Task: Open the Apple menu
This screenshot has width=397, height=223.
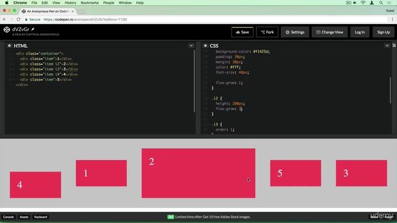Action: point(7,2)
